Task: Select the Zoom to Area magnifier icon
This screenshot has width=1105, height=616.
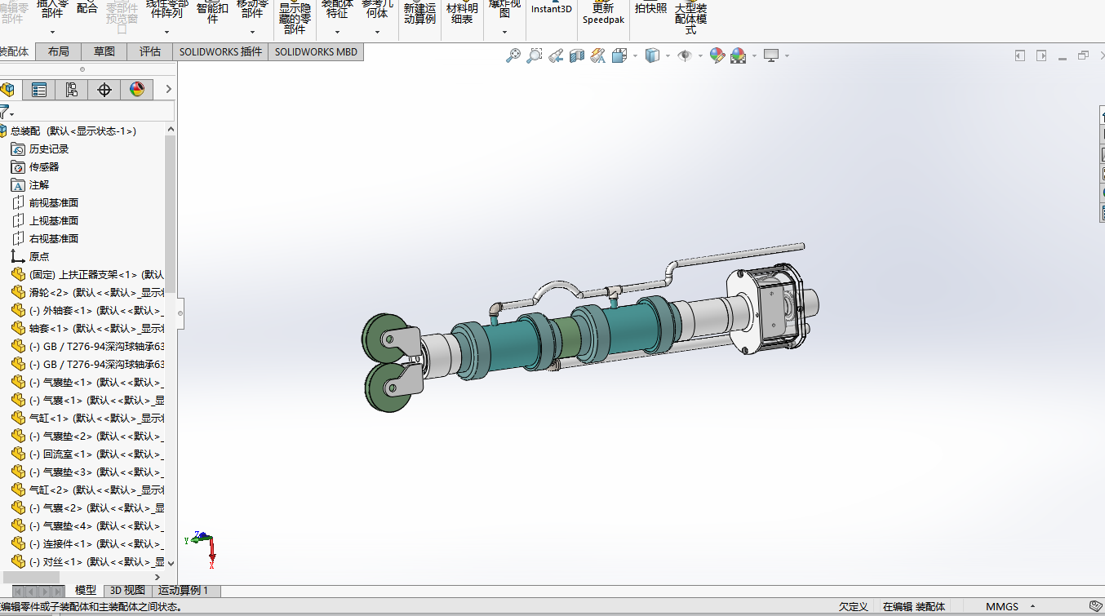Action: point(535,55)
